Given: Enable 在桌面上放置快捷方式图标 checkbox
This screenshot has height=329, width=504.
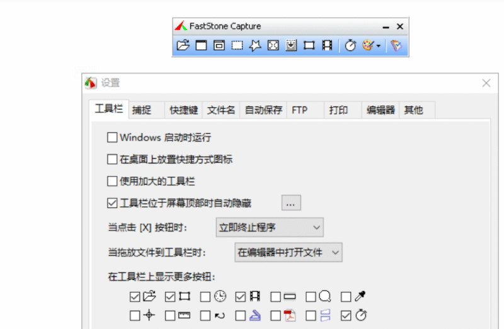Looking at the screenshot, I should click(x=112, y=159).
